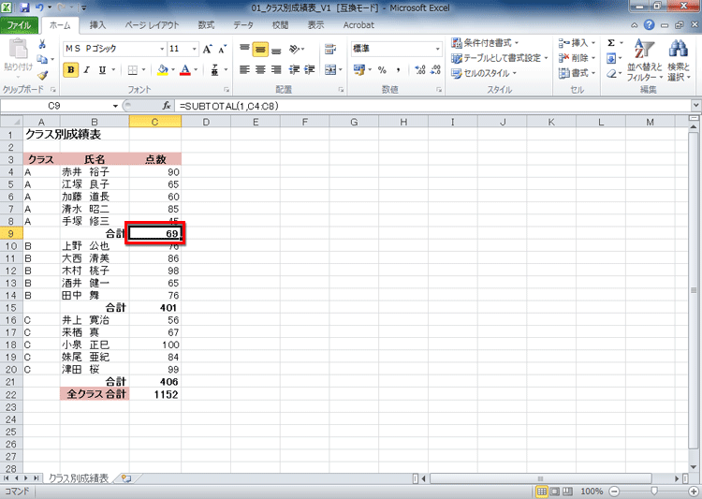The height and width of the screenshot is (499, 702).
Task: Increase font size with large A icon
Action: [x=207, y=49]
